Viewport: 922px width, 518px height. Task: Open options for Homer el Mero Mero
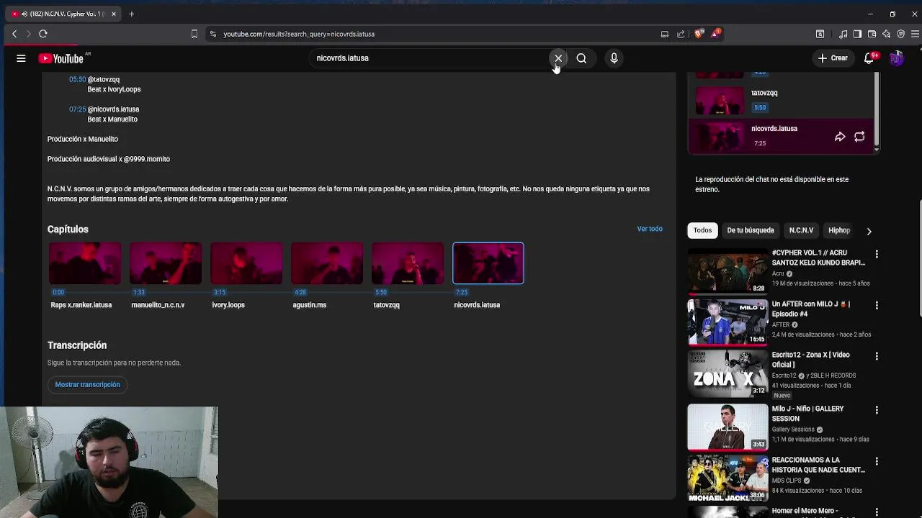(877, 512)
